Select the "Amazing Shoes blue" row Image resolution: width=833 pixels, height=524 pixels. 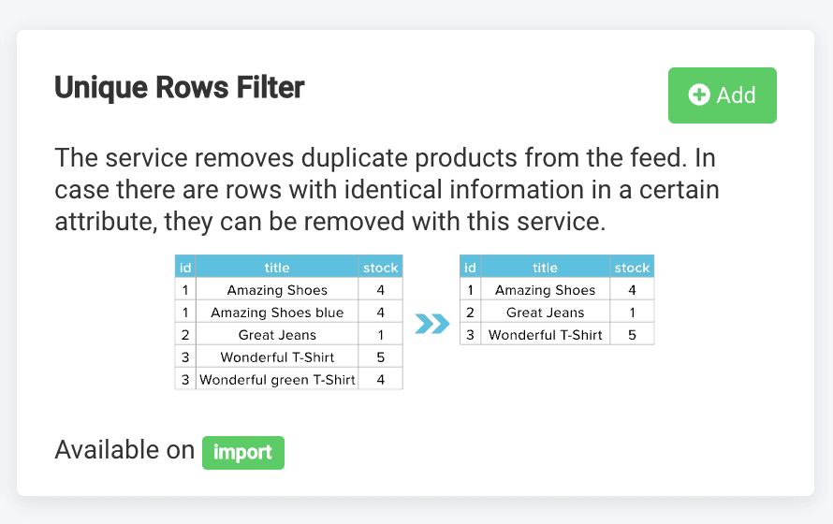pos(277,313)
